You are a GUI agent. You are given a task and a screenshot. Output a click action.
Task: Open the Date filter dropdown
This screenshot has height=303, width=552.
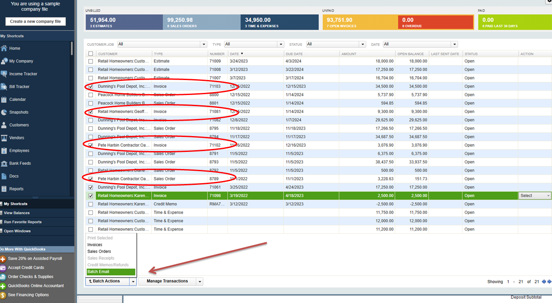pos(454,44)
